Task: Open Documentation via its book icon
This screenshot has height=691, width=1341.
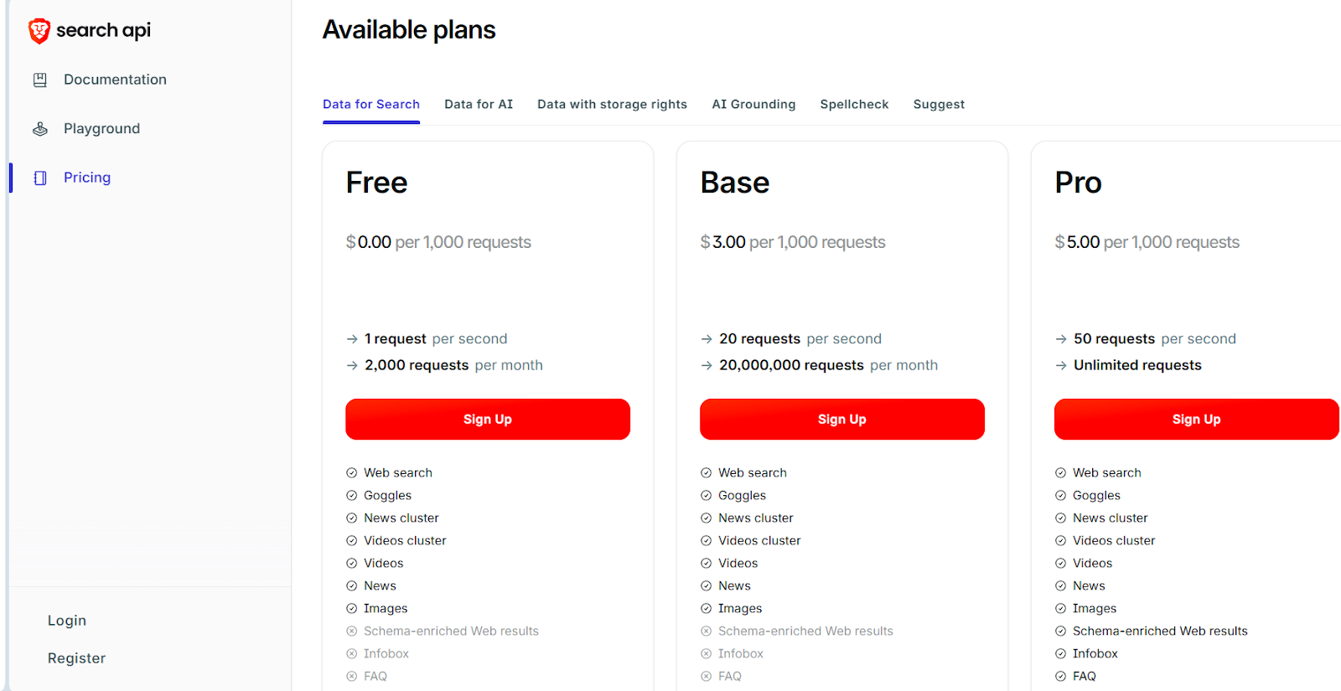Action: [40, 79]
